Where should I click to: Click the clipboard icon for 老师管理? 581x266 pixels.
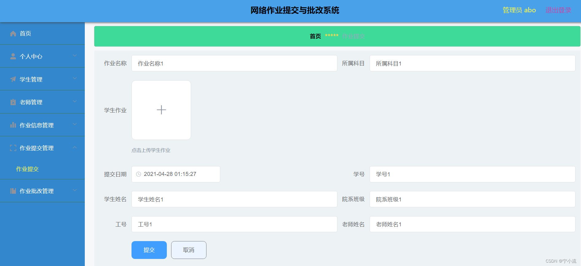pyautogui.click(x=13, y=102)
